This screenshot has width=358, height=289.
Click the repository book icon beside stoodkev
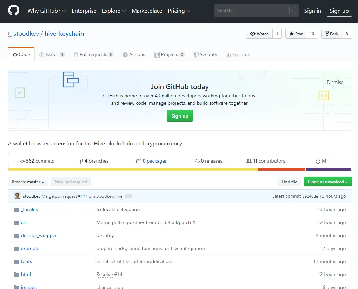coord(10,34)
